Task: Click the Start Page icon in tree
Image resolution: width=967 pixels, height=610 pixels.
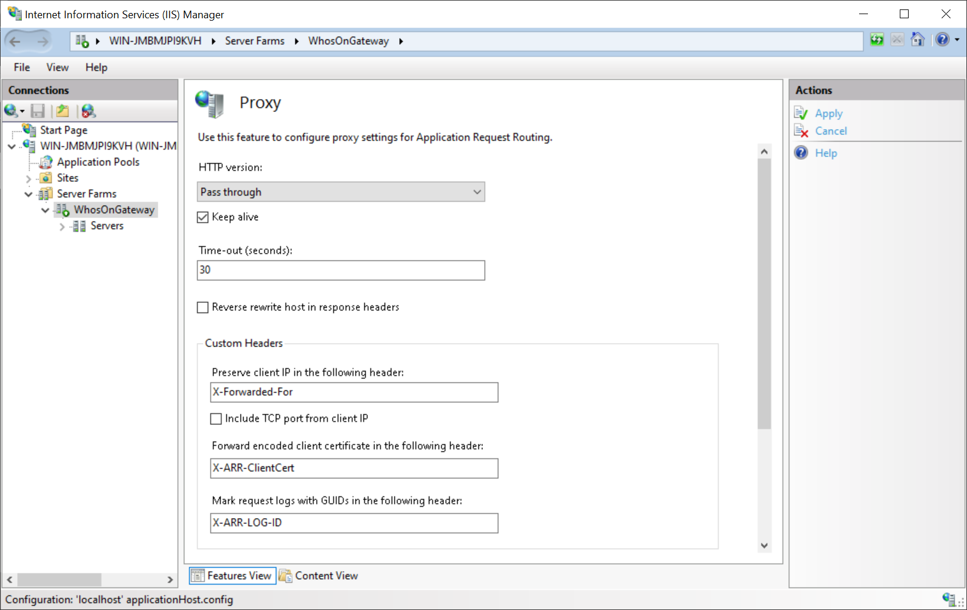Action: [29, 130]
